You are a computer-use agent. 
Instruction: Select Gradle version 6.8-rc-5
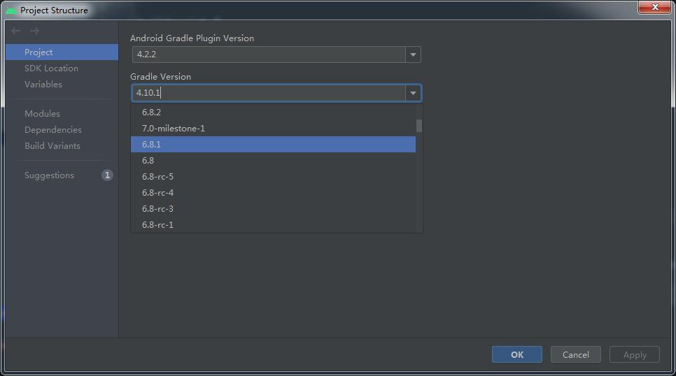(x=274, y=177)
